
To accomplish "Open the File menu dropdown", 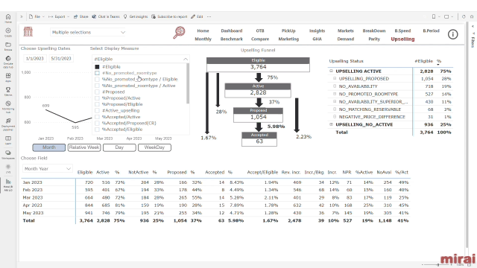I will click(x=37, y=16).
